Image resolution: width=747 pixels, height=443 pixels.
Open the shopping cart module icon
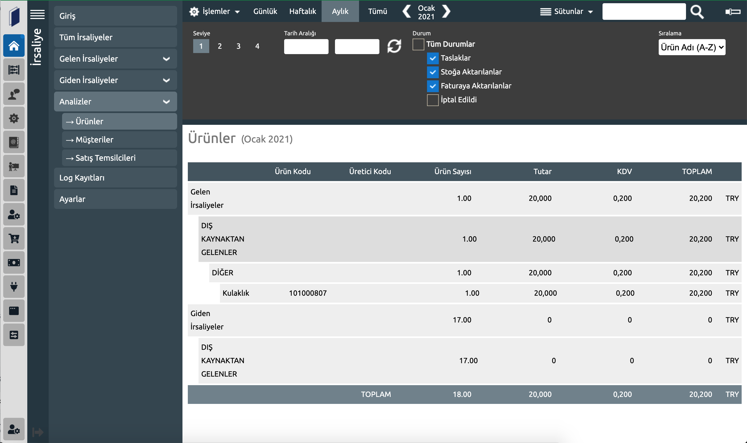click(x=14, y=239)
